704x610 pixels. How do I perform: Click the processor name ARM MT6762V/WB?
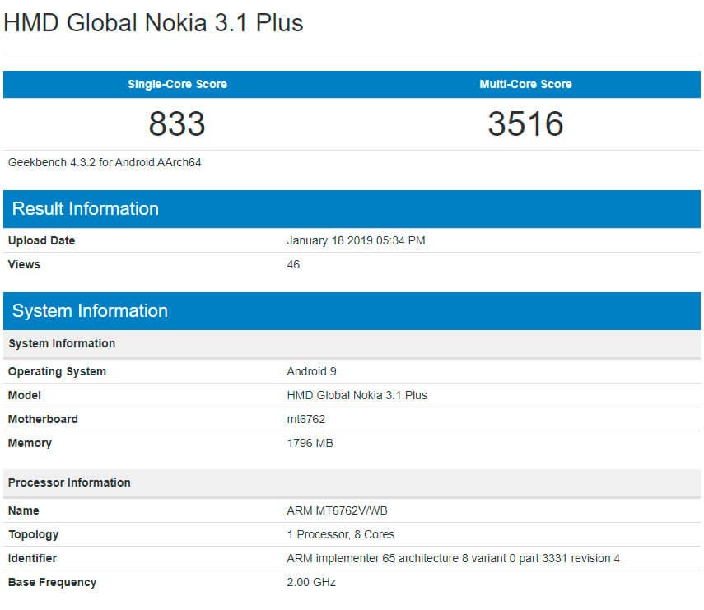[x=340, y=510]
